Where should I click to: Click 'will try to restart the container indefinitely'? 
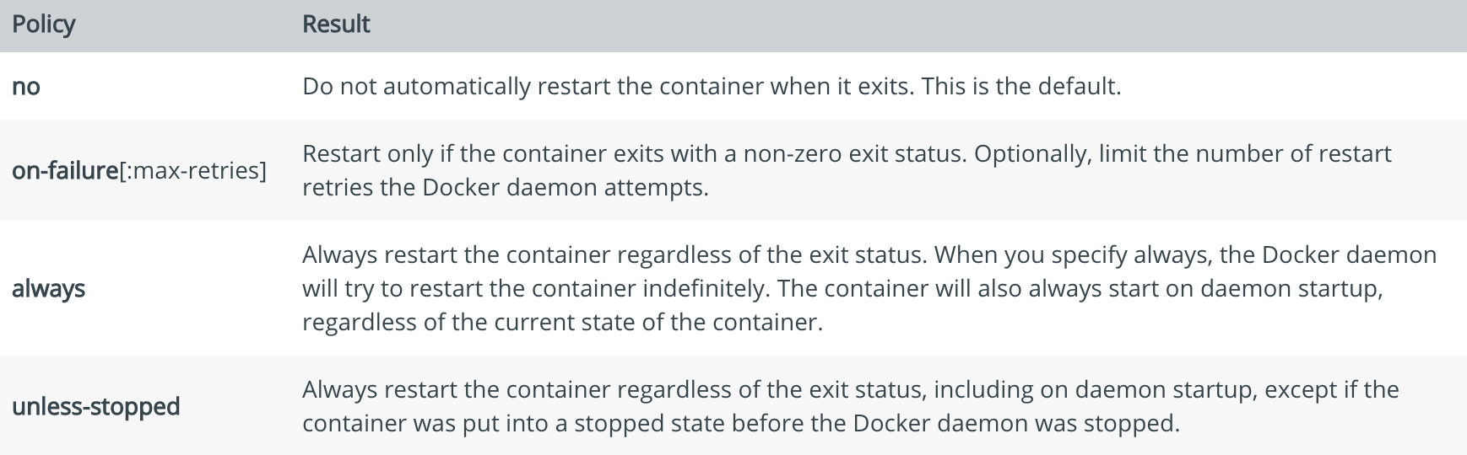coord(533,289)
